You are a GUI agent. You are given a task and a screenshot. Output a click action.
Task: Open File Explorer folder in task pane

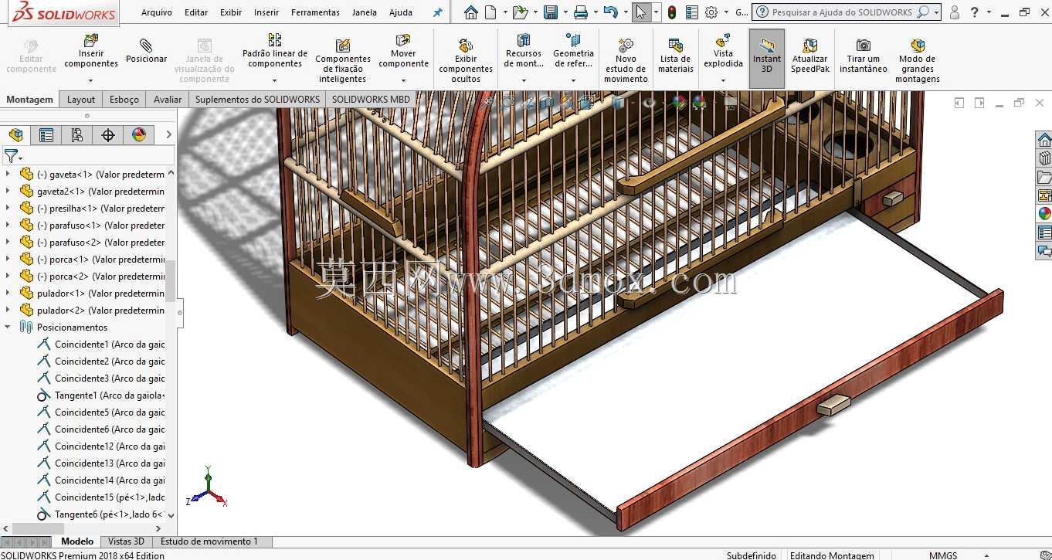[x=1044, y=177]
